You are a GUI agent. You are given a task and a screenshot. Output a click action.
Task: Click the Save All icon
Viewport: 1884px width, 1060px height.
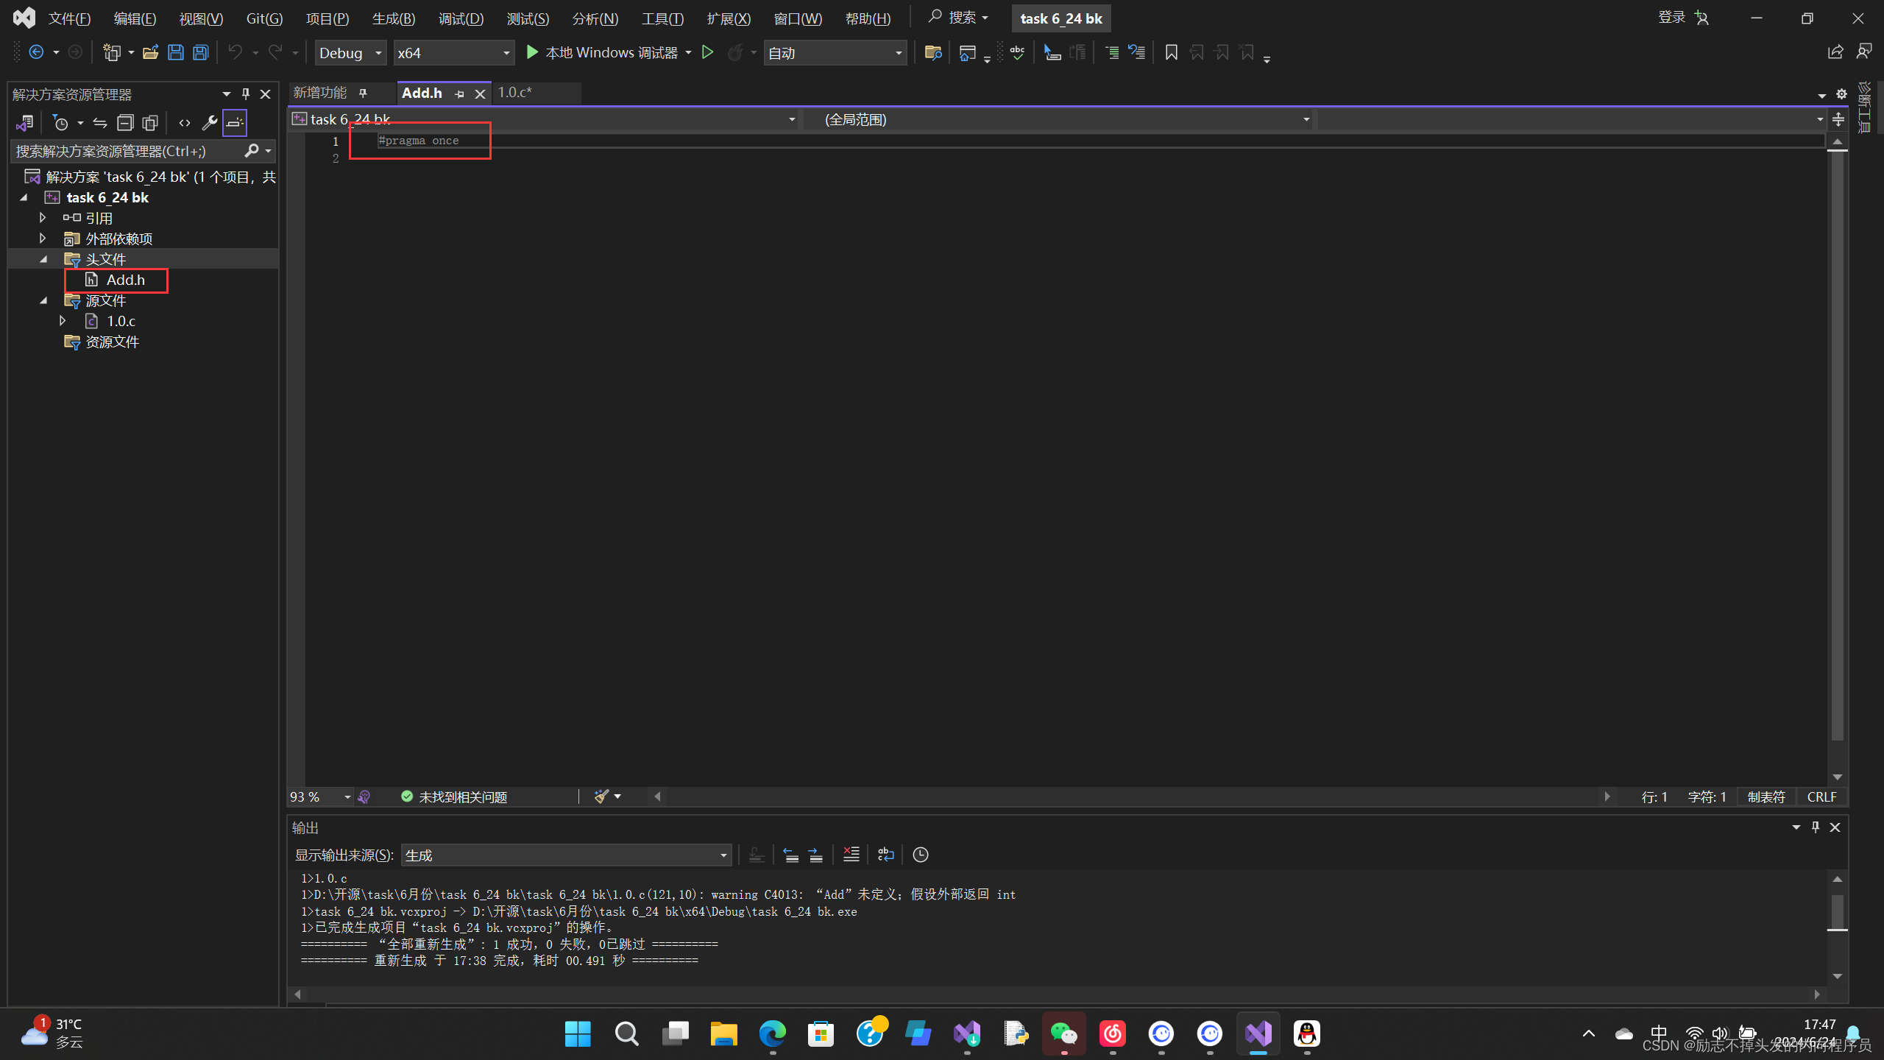coord(201,52)
